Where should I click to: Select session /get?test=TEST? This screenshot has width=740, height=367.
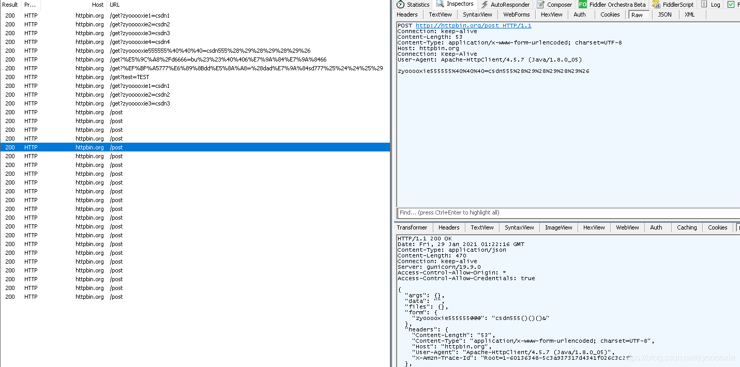coord(195,77)
